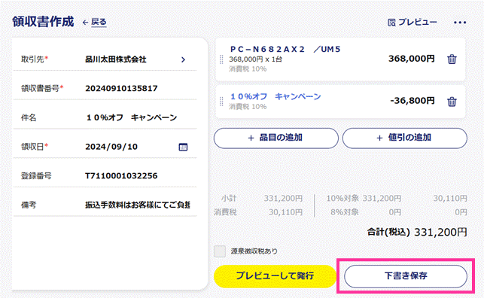The width and height of the screenshot is (484, 298).
Task: Click the 368,000円 x 1台 quantity text
Action: 255,59
